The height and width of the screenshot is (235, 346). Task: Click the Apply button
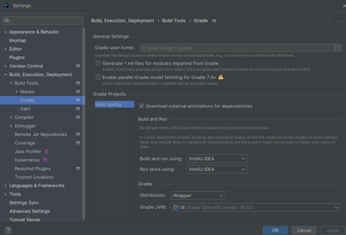(x=333, y=230)
